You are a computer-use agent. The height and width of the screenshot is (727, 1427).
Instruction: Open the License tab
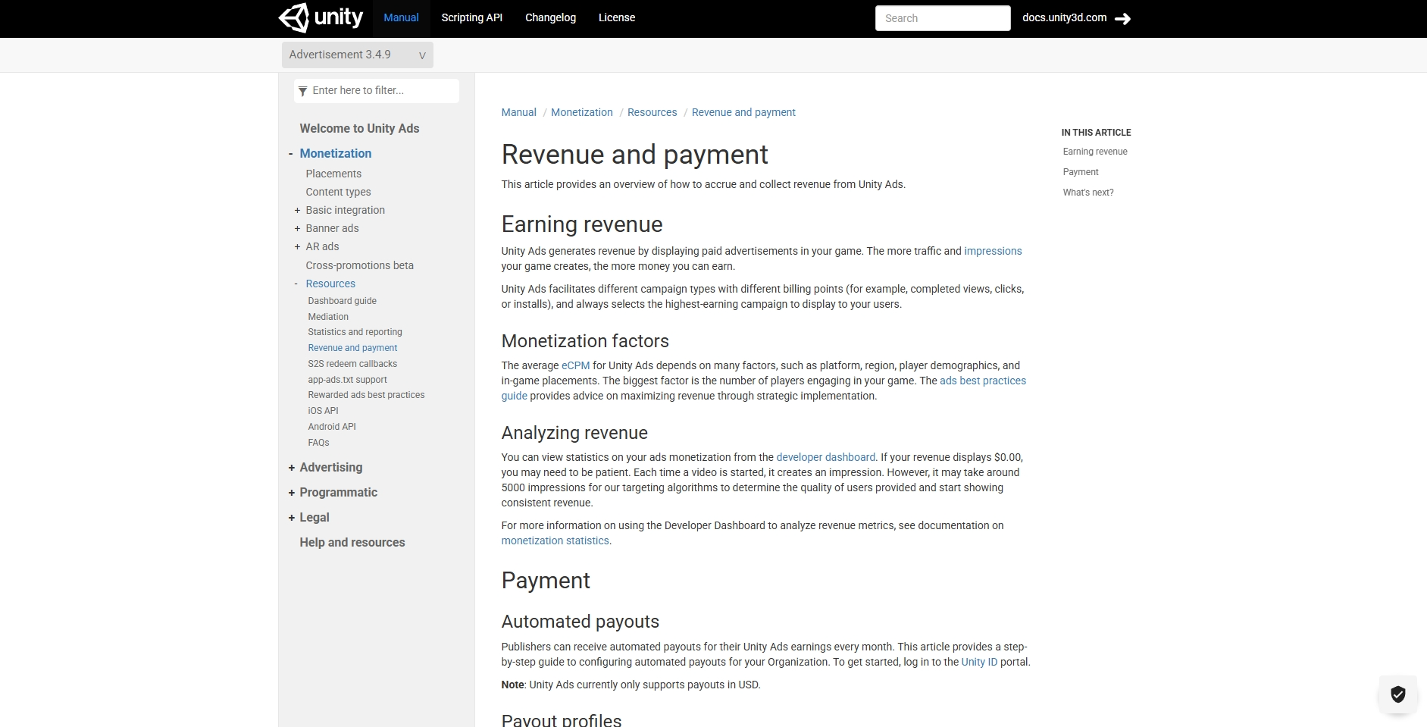coord(617,18)
